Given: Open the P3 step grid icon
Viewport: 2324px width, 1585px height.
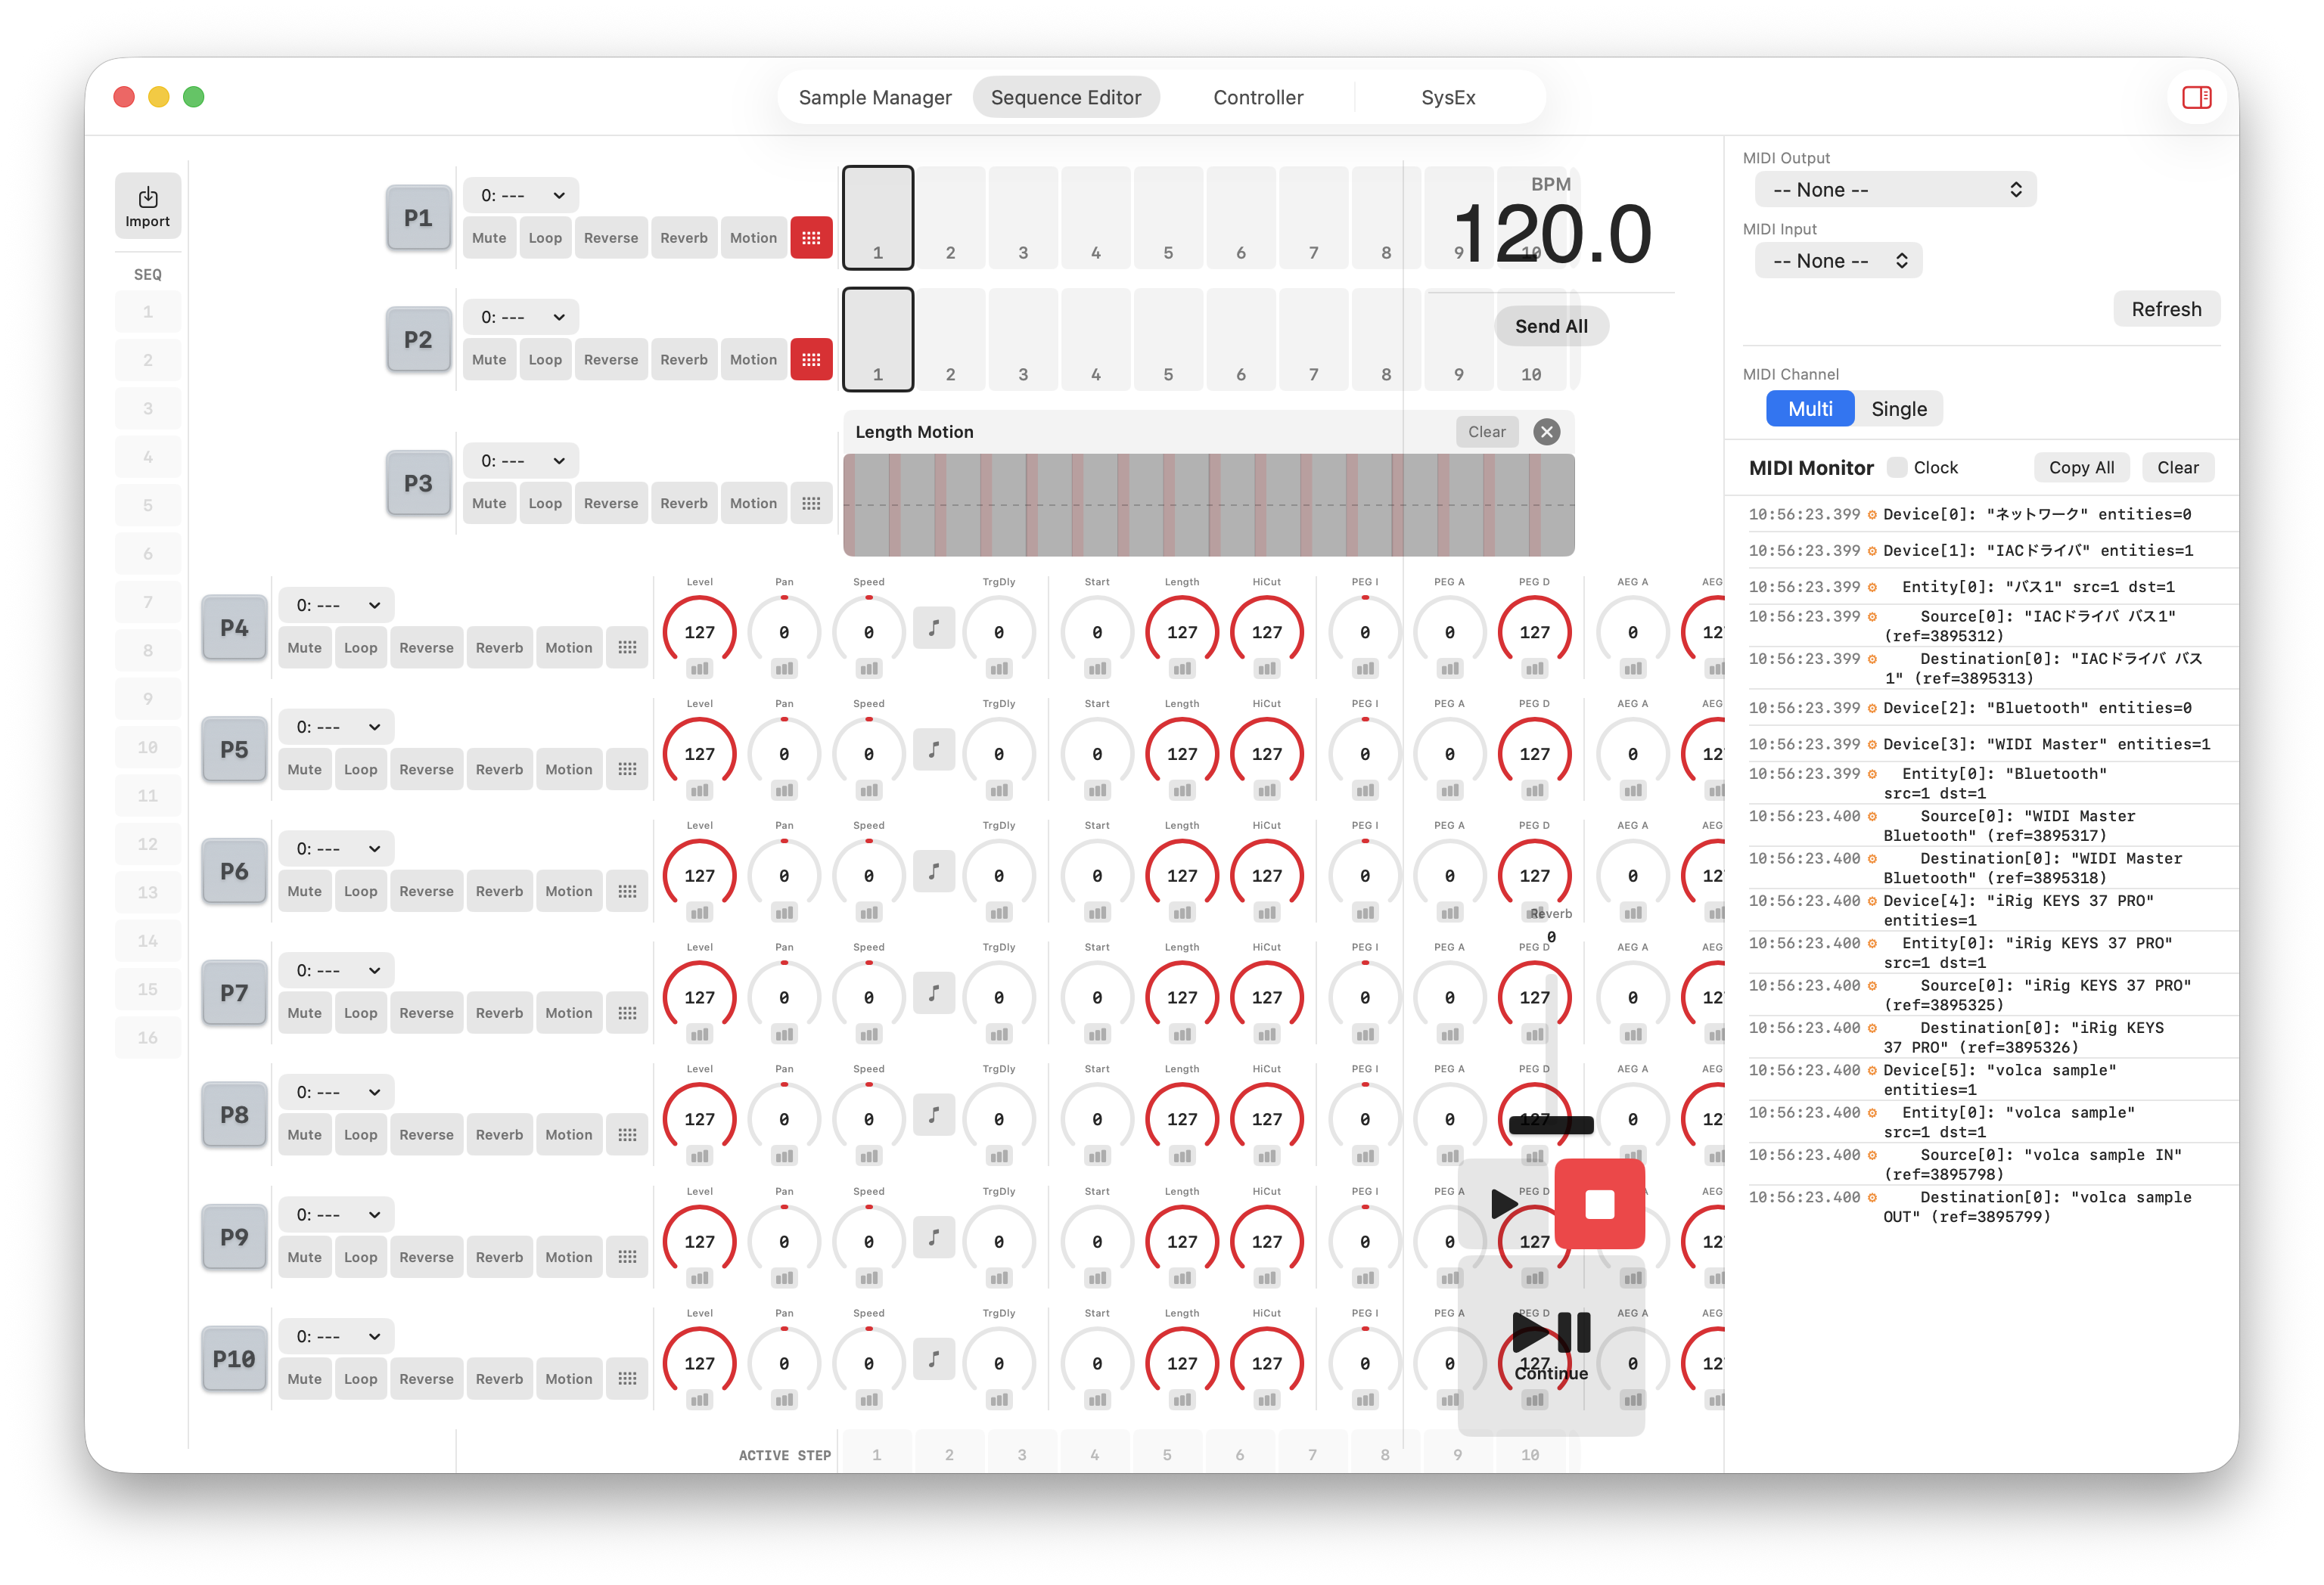Looking at the screenshot, I should (x=811, y=504).
